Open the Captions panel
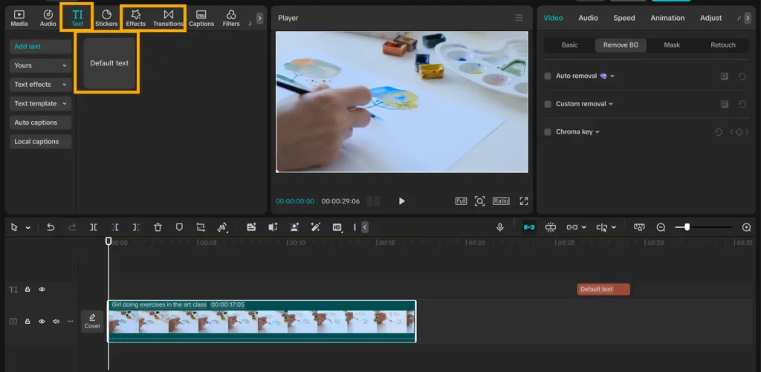This screenshot has height=372, width=761. [x=201, y=18]
